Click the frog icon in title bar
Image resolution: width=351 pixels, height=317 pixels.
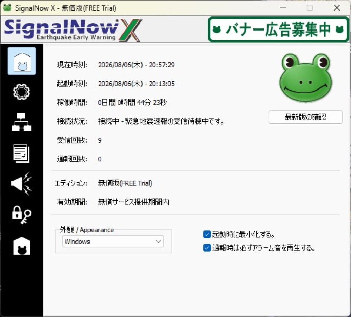point(7,8)
